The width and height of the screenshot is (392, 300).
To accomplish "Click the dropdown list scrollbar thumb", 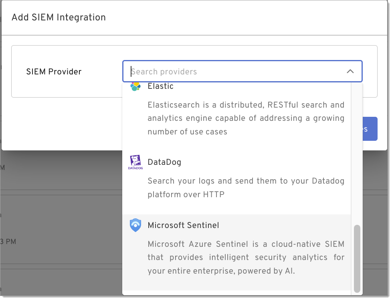I will 357,258.
